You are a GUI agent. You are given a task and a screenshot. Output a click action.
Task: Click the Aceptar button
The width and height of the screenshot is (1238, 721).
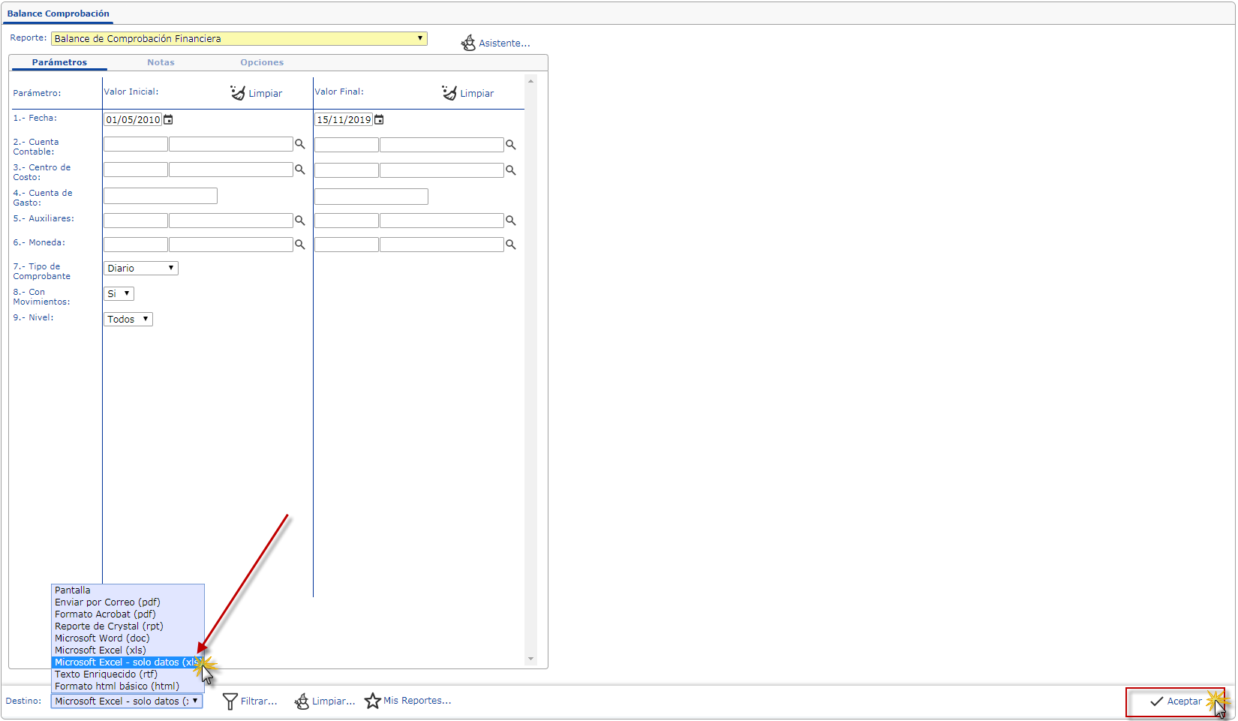[1175, 701]
